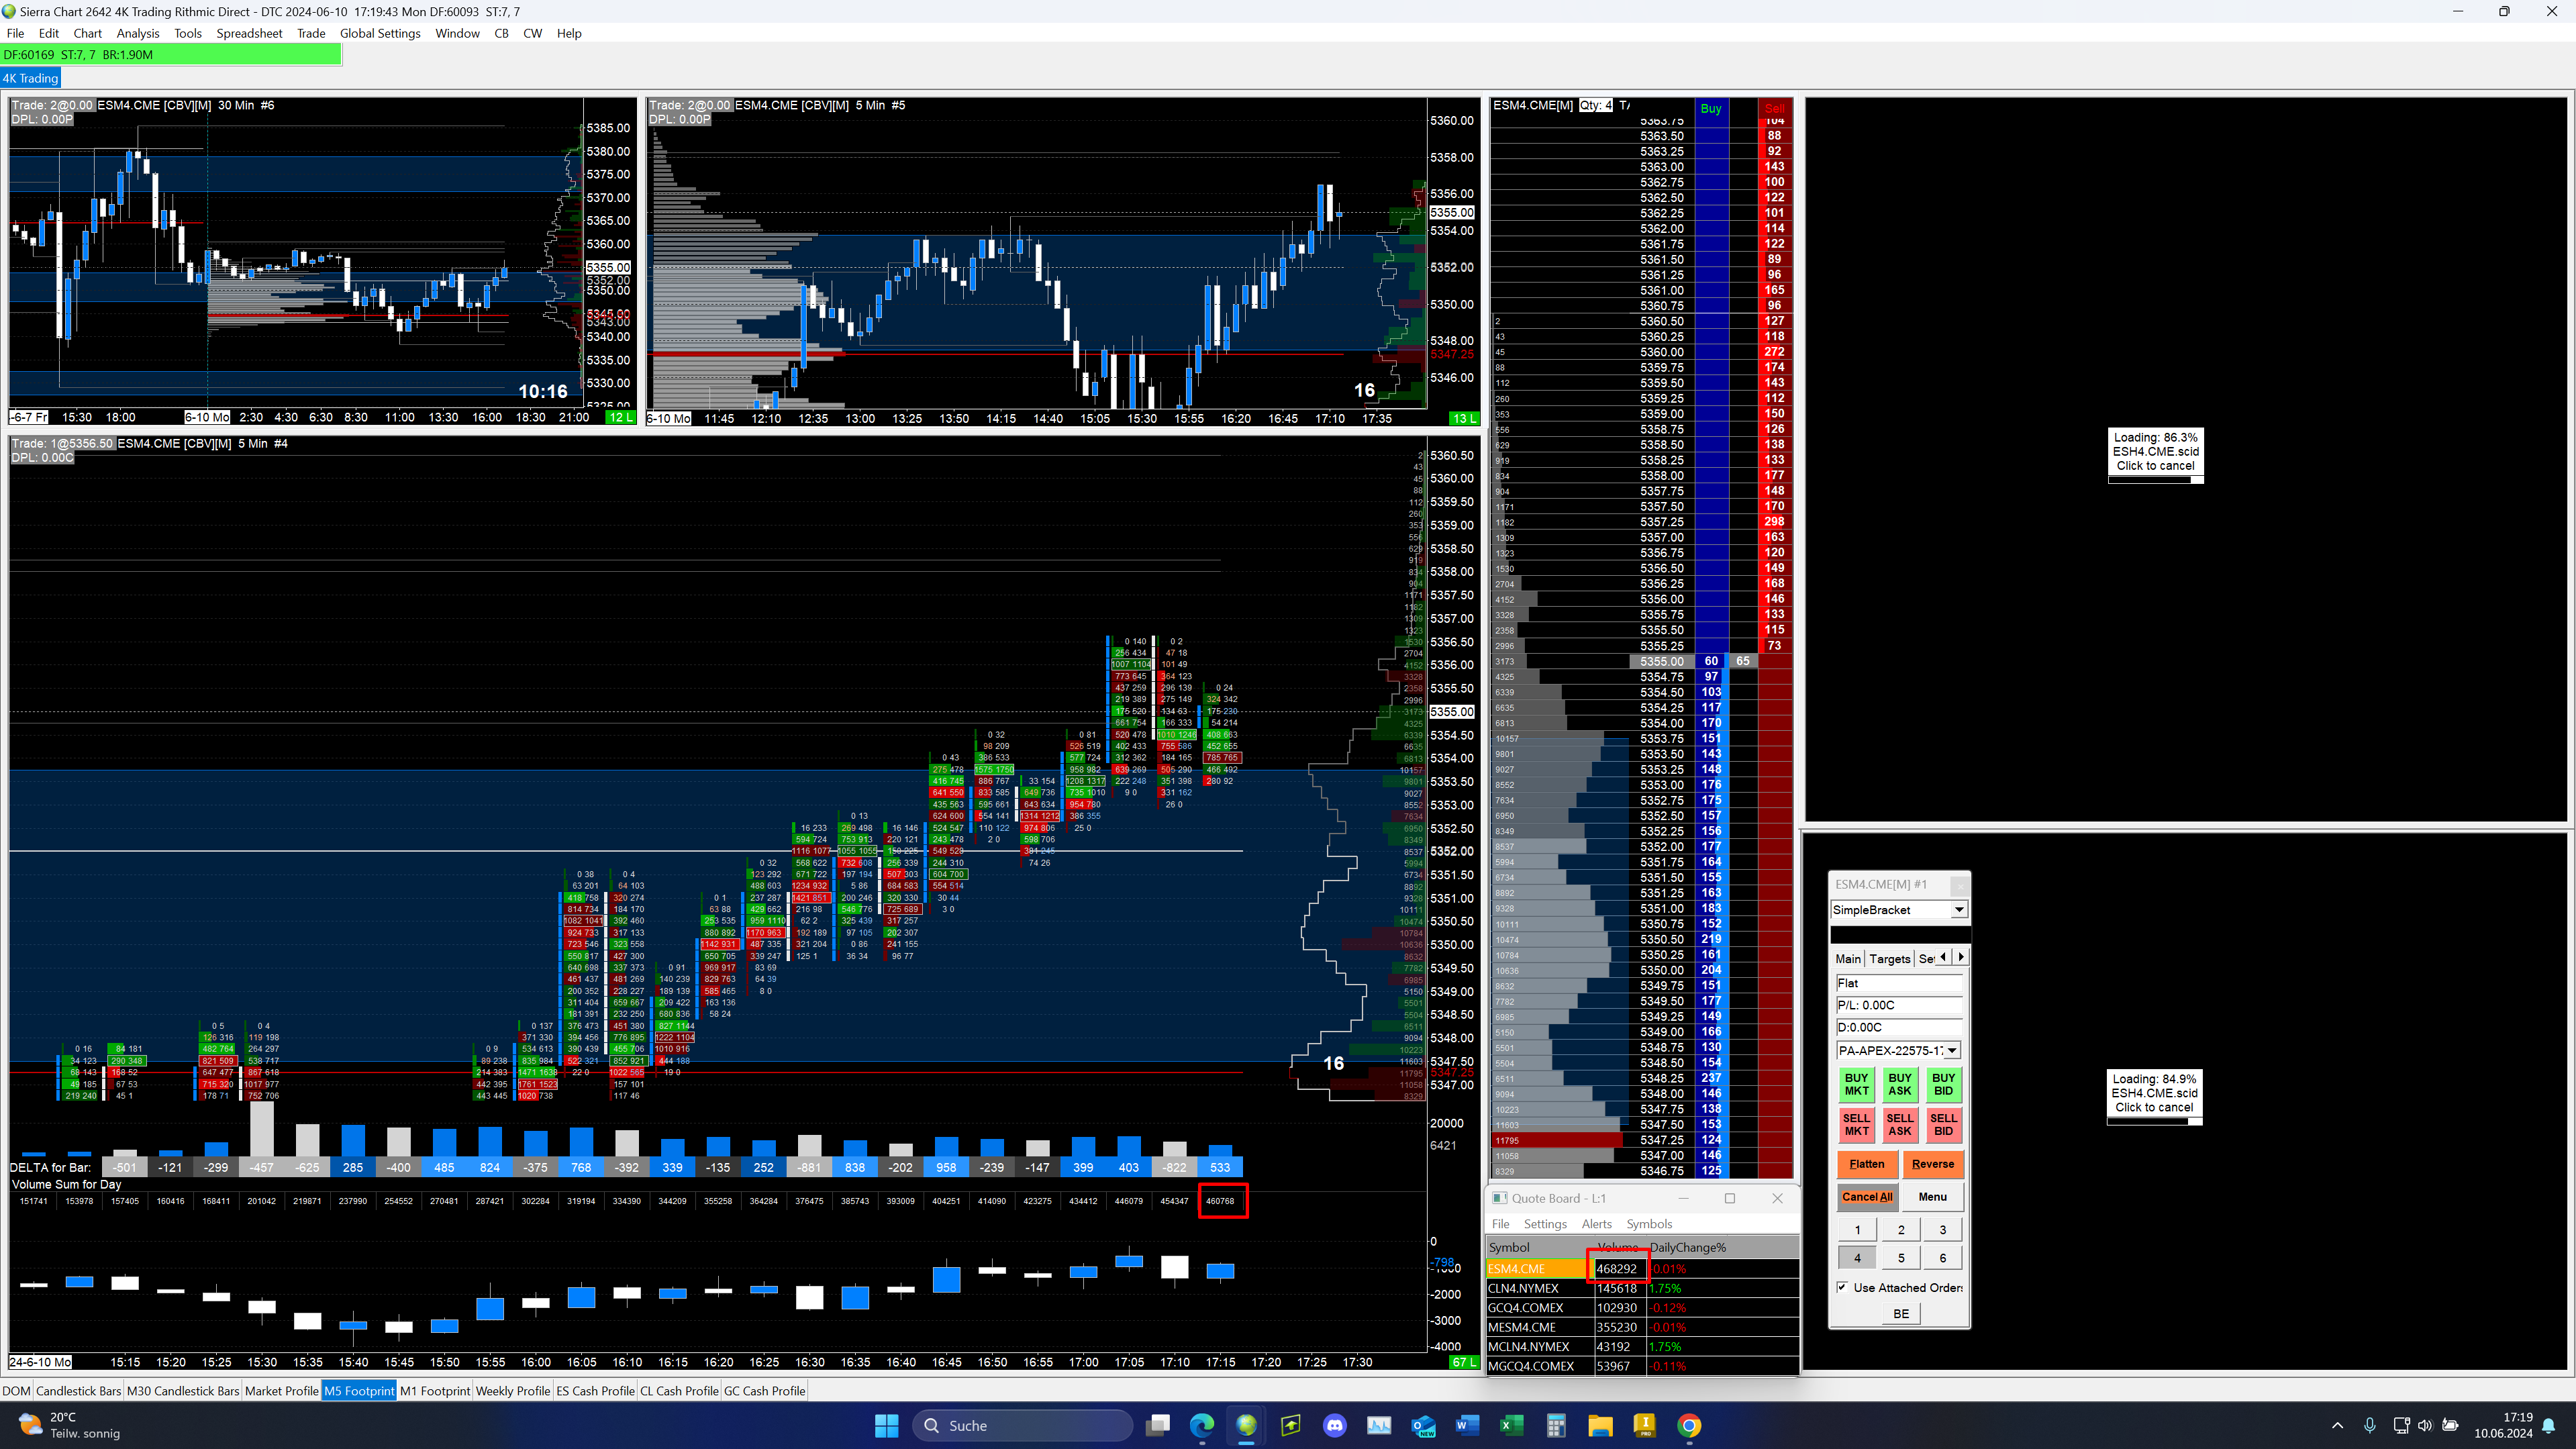Open the notification bell in the system tray
The height and width of the screenshot is (1449, 2576).
(2549, 1425)
